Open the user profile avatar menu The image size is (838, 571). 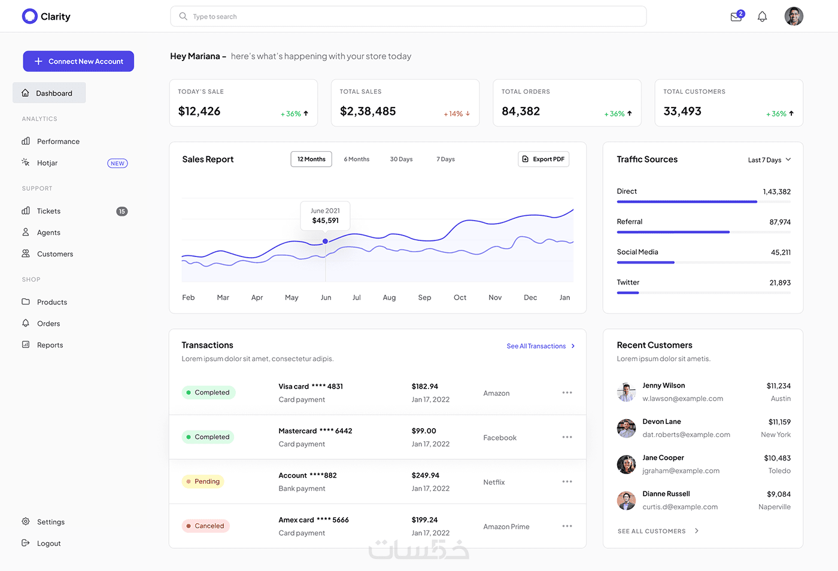[x=794, y=16]
